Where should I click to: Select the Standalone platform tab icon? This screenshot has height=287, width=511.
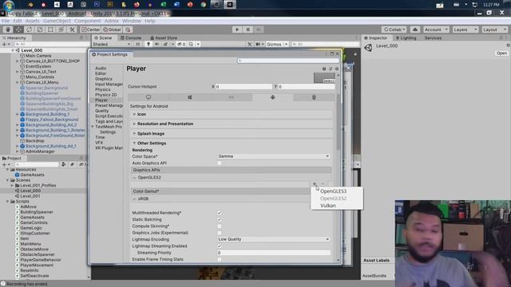point(149,97)
